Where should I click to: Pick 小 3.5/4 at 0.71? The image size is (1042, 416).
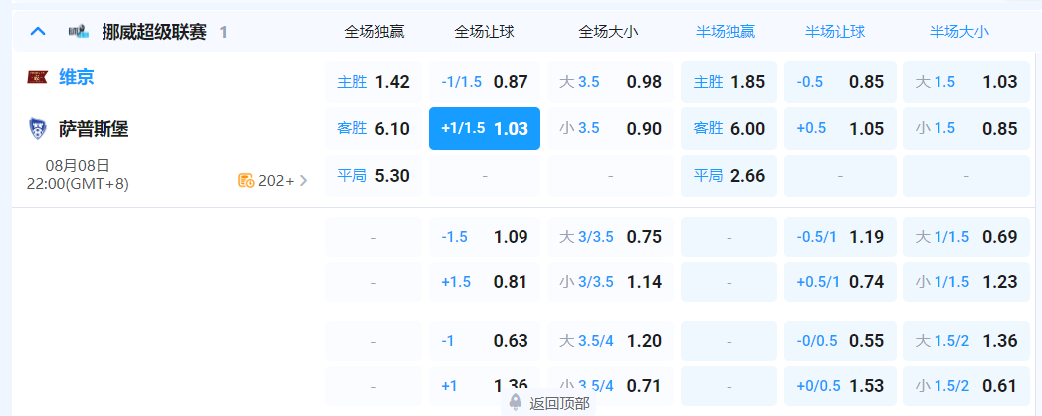pos(611,386)
